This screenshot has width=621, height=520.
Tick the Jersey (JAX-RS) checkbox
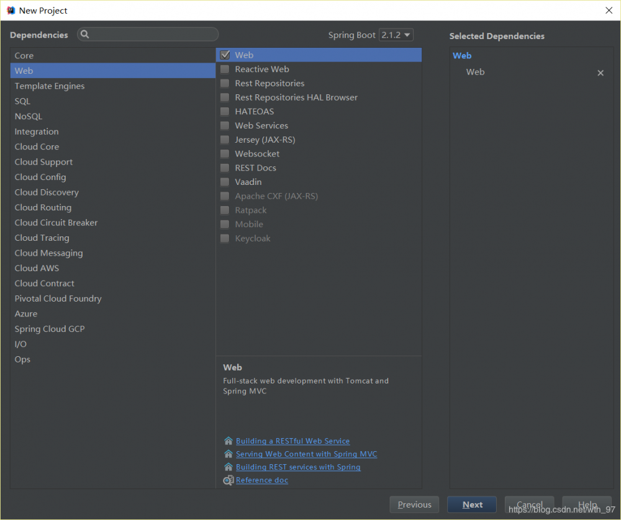[x=225, y=140]
